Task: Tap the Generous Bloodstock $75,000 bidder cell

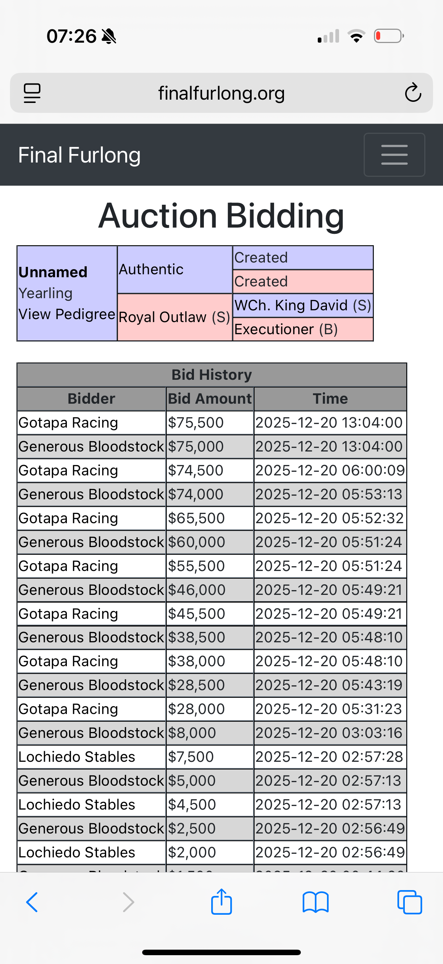Action: pos(91,446)
